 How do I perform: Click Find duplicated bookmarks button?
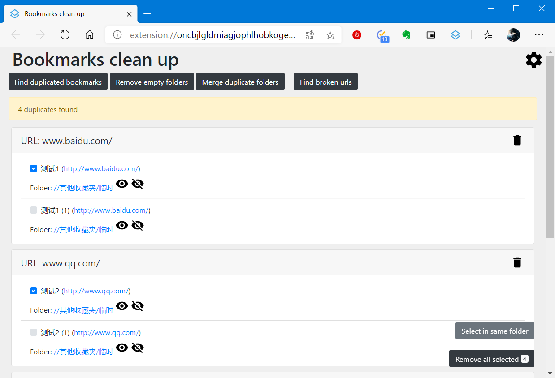(58, 82)
